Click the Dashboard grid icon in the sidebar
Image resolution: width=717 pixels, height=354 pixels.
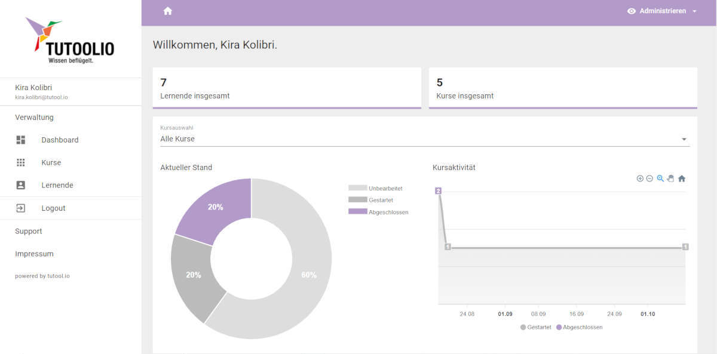[21, 140]
